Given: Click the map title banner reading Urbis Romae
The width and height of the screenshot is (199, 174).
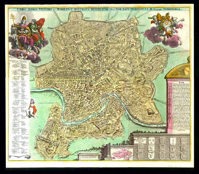Looking at the screenshot, I should [99, 9].
